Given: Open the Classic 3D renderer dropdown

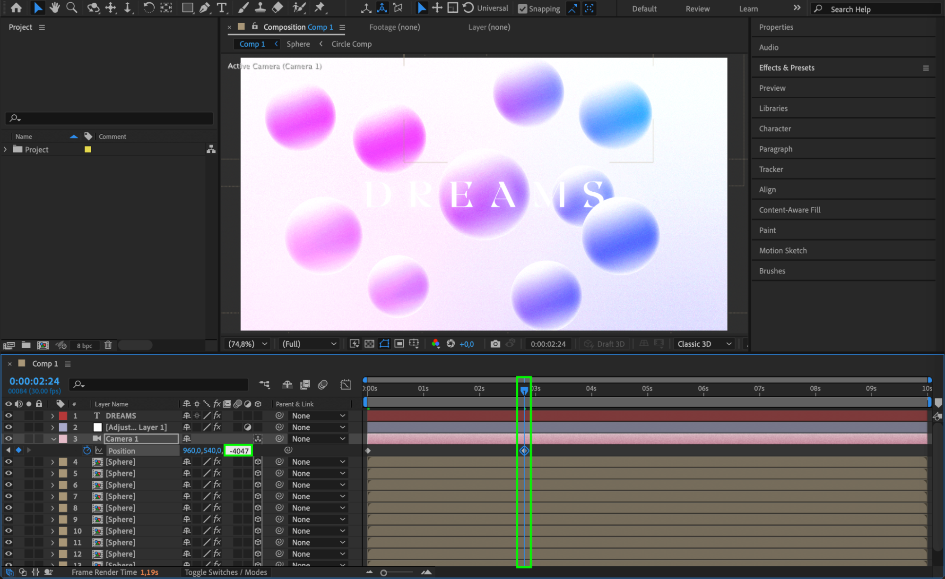Looking at the screenshot, I should tap(704, 344).
